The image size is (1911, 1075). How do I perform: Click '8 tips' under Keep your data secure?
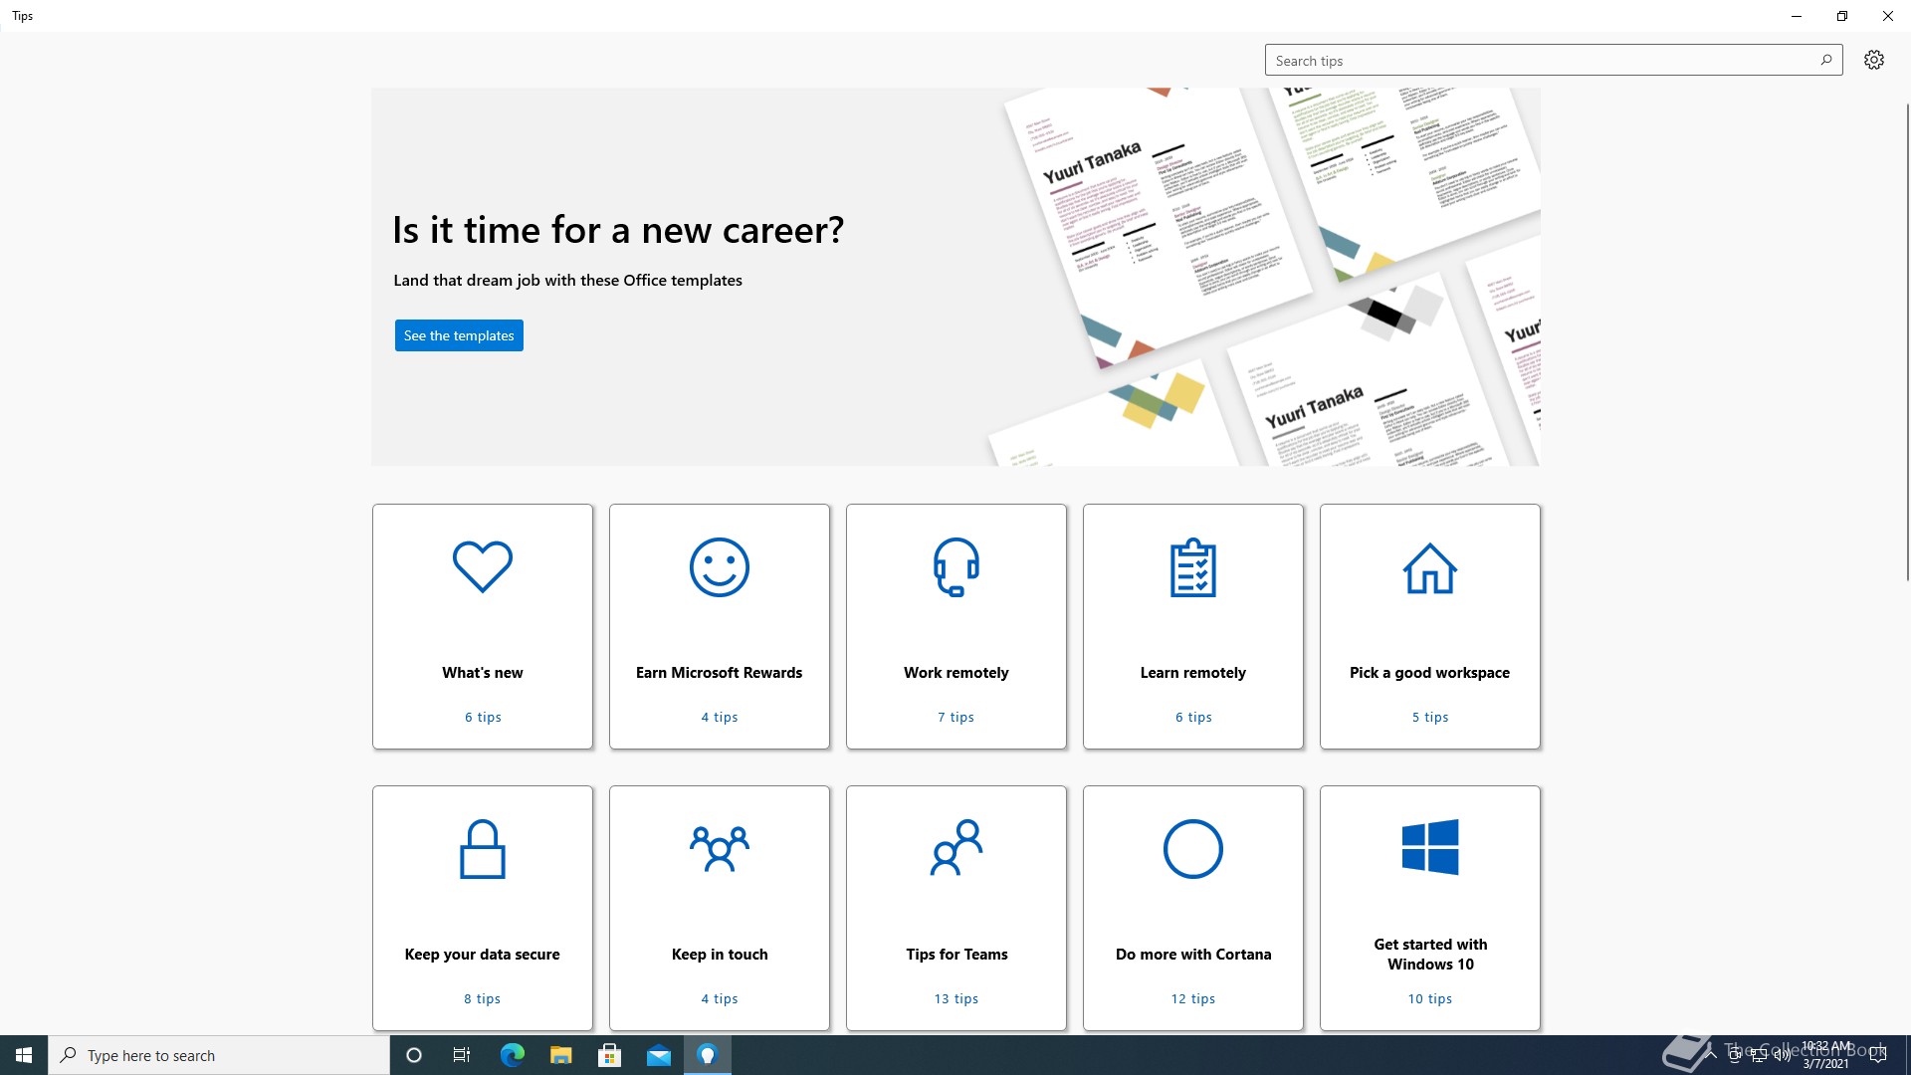(x=483, y=998)
